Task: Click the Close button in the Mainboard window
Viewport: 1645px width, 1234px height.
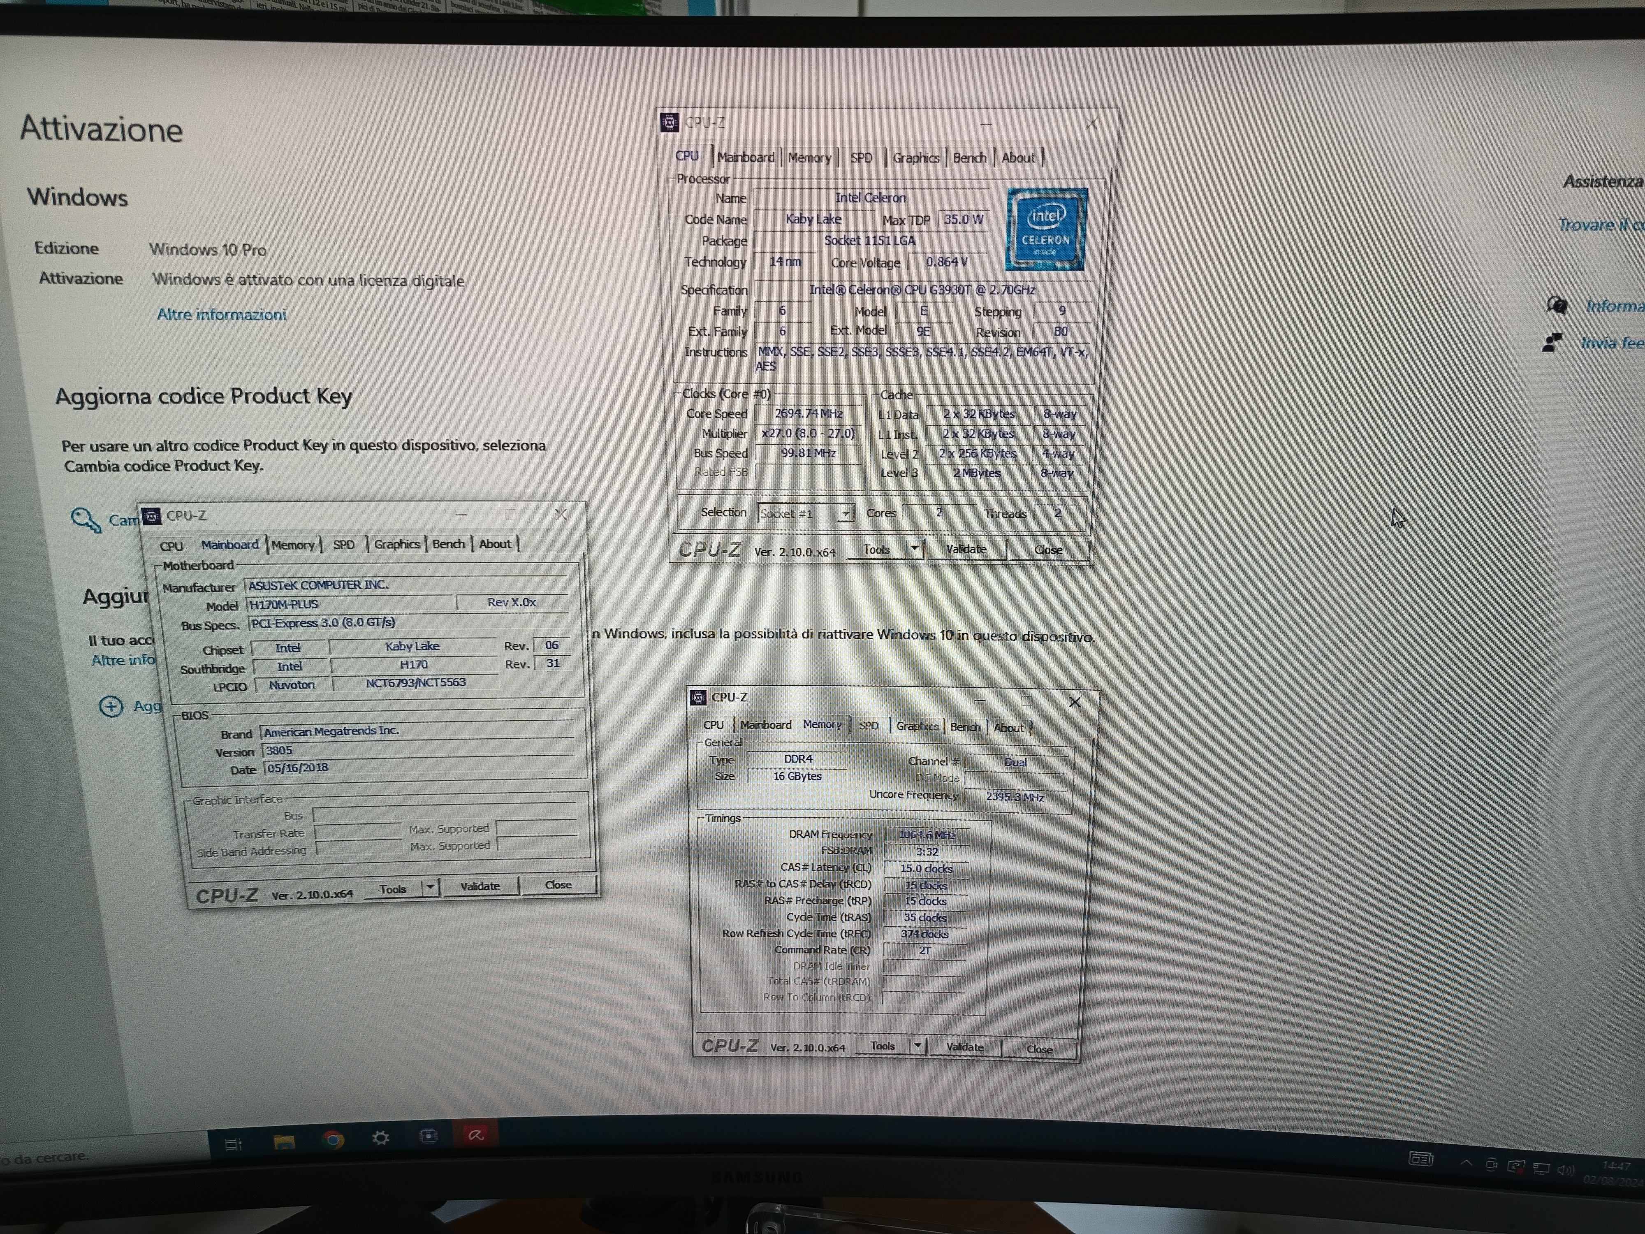Action: 558,884
